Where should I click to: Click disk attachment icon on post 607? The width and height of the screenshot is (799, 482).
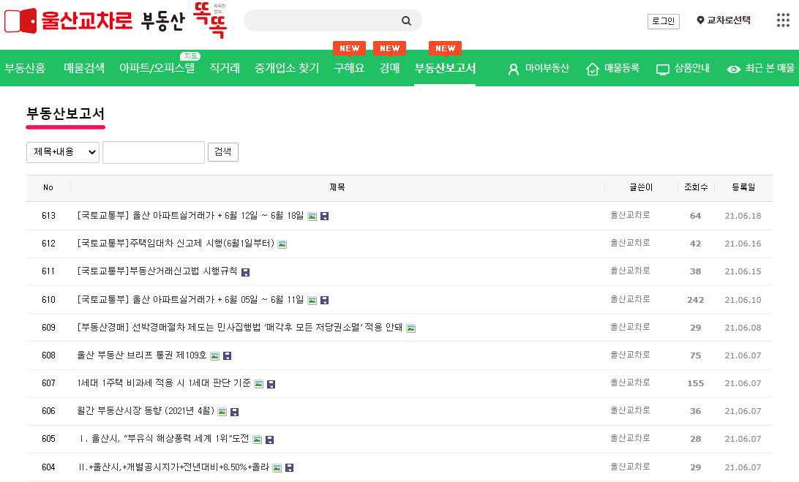click(x=271, y=384)
